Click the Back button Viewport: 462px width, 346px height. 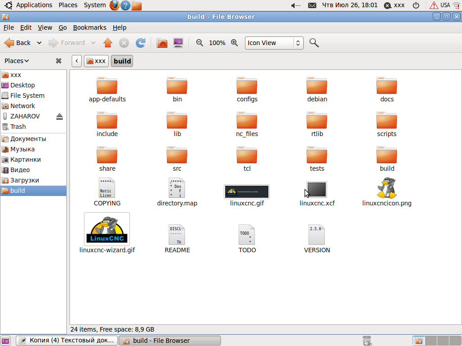point(18,43)
